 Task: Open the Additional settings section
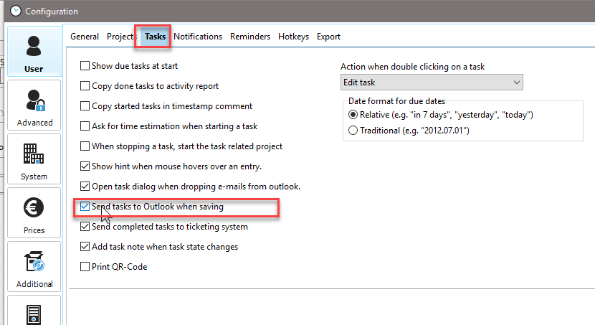(x=34, y=267)
